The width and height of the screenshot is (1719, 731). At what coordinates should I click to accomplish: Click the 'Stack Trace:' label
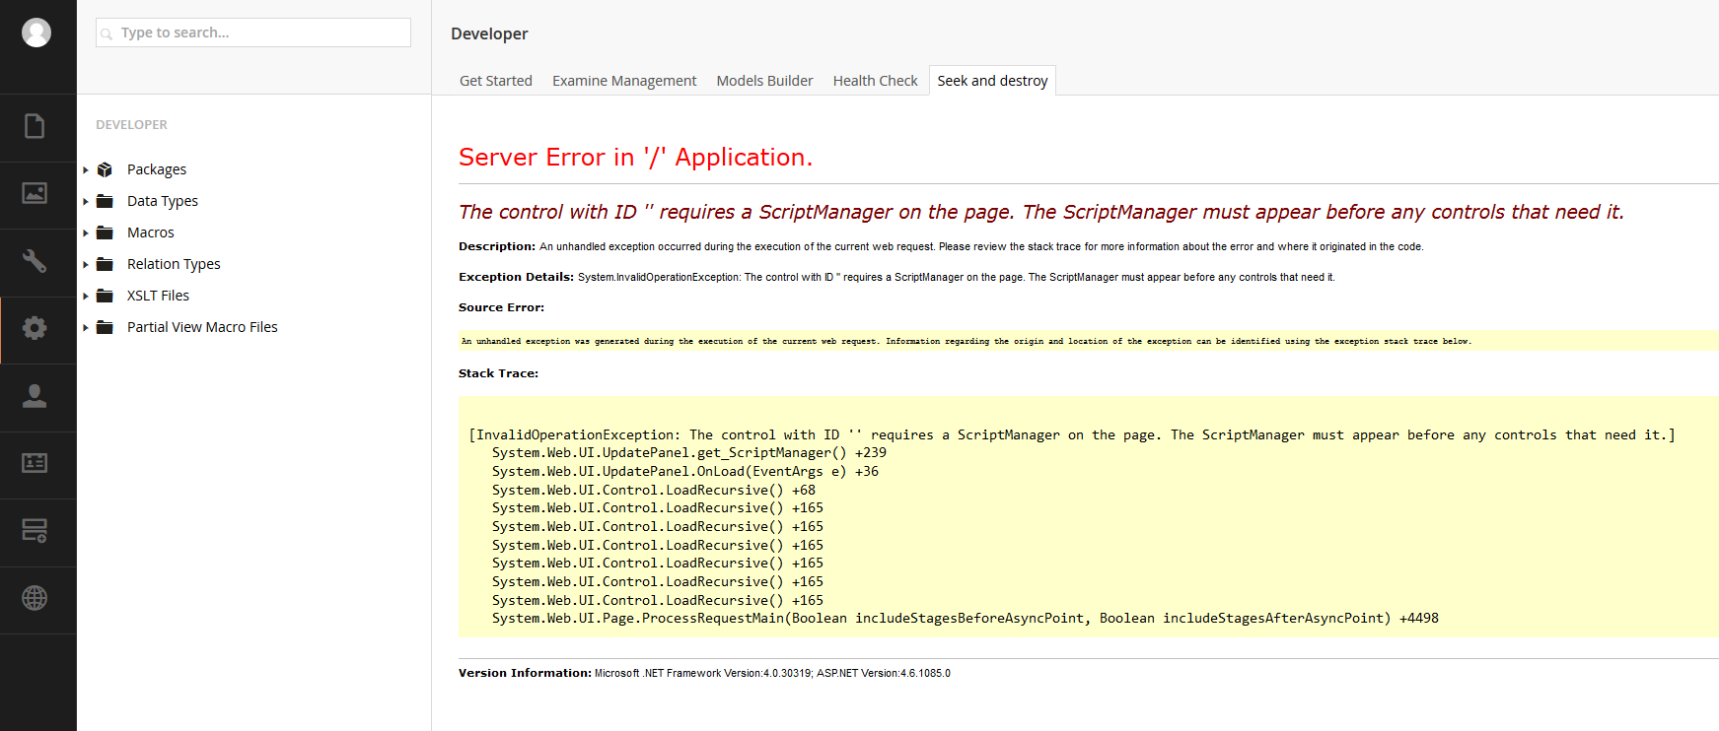498,373
